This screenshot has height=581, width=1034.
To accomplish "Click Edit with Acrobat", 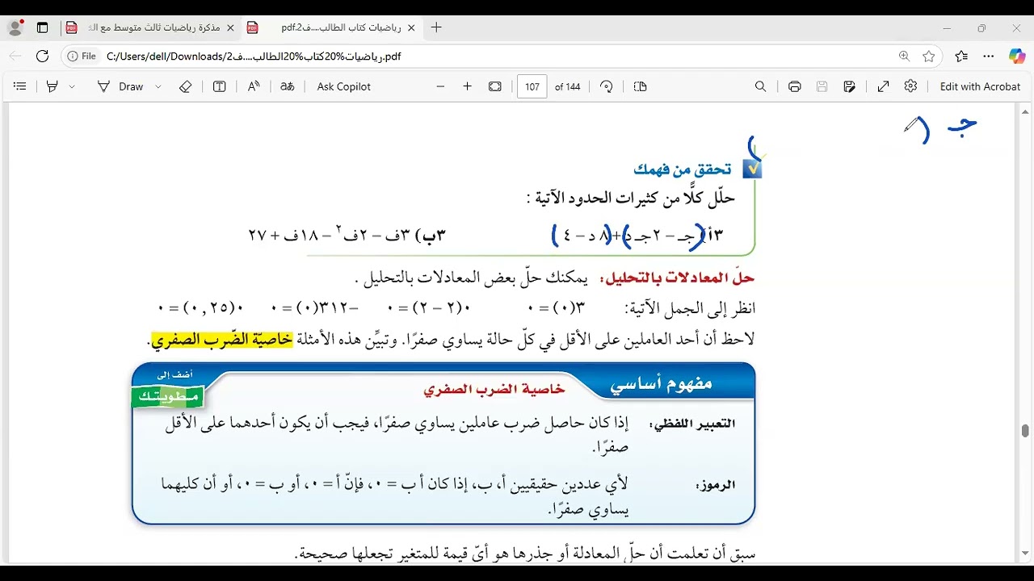I will coord(980,86).
